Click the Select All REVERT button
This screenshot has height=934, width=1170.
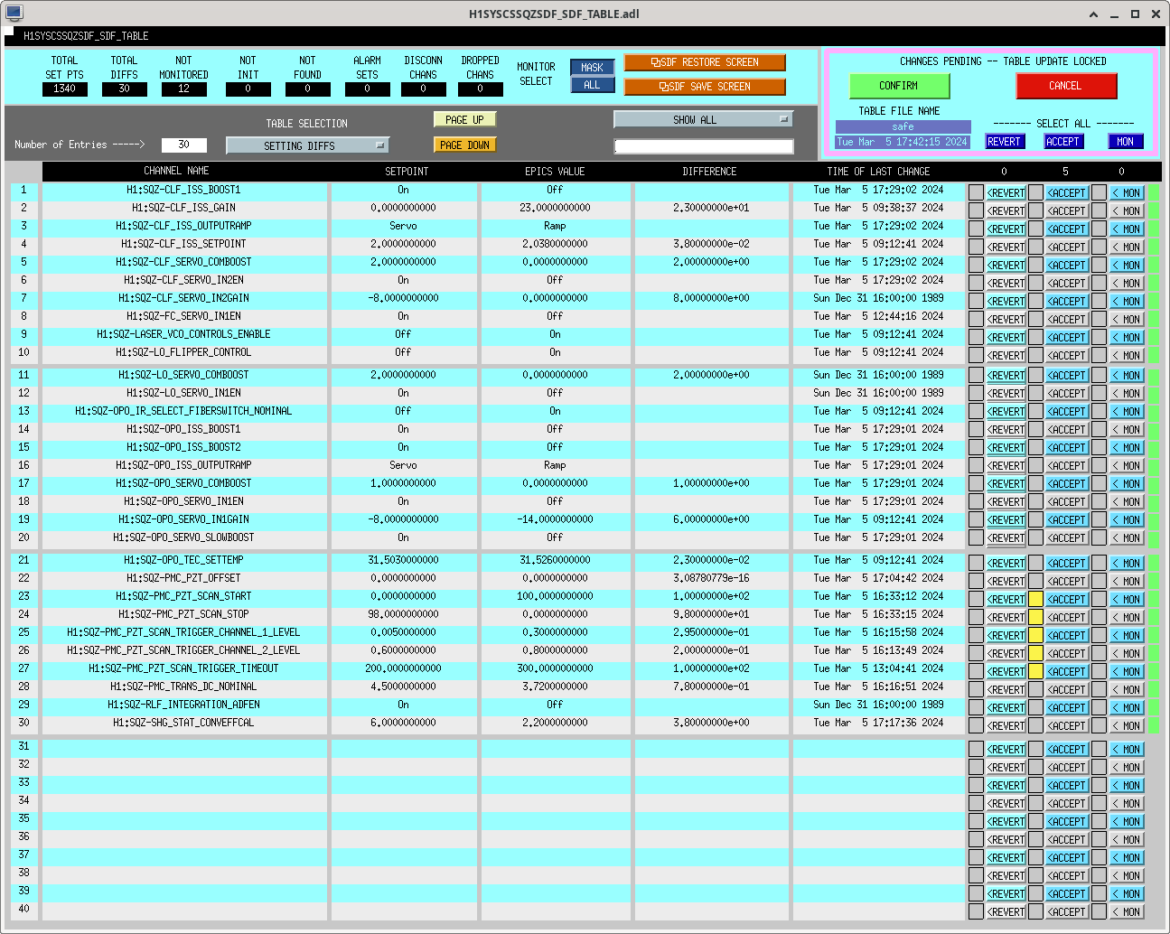pos(1003,142)
